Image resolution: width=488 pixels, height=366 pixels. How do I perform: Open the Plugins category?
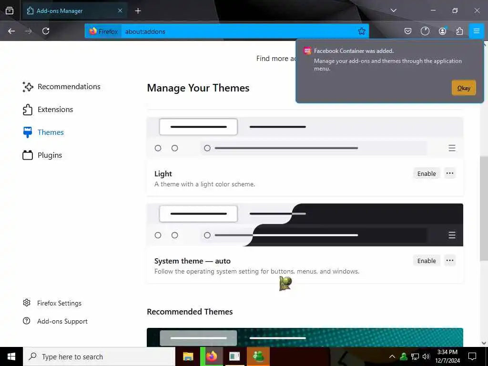[42, 155]
